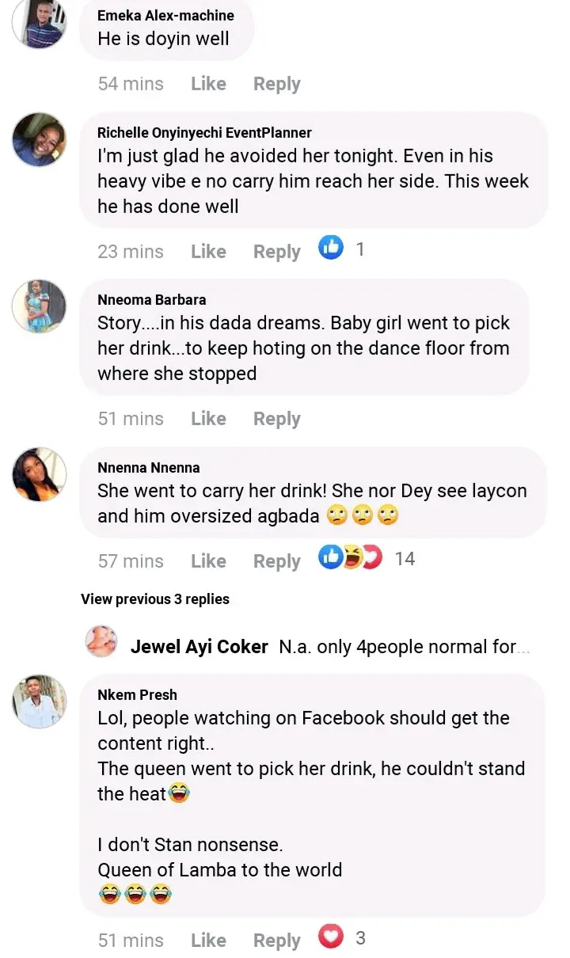Open Jewel Ayi Coker's name link
This screenshot has height=958, width=570.
point(199,647)
